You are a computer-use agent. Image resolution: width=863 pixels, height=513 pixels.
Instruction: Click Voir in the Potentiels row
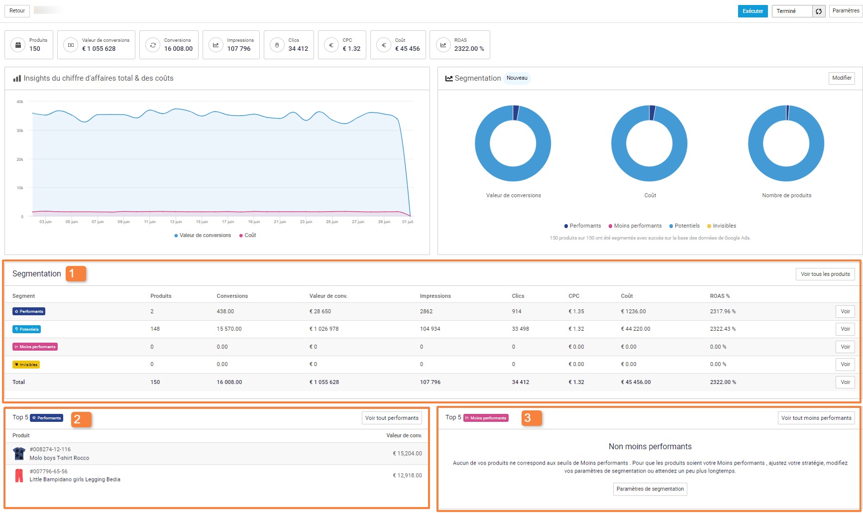point(845,329)
